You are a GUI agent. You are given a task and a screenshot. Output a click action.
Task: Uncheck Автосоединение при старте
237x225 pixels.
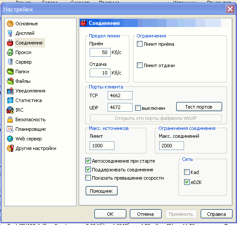88,161
